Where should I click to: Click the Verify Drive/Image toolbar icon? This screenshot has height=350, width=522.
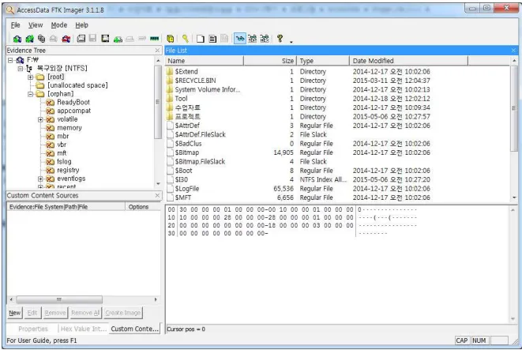coord(142,39)
